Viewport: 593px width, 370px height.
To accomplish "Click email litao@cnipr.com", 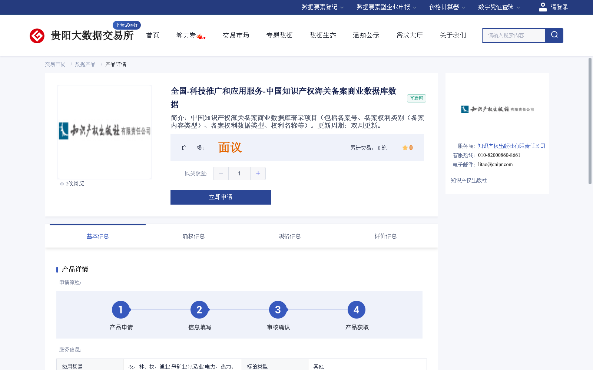I will click(x=495, y=165).
